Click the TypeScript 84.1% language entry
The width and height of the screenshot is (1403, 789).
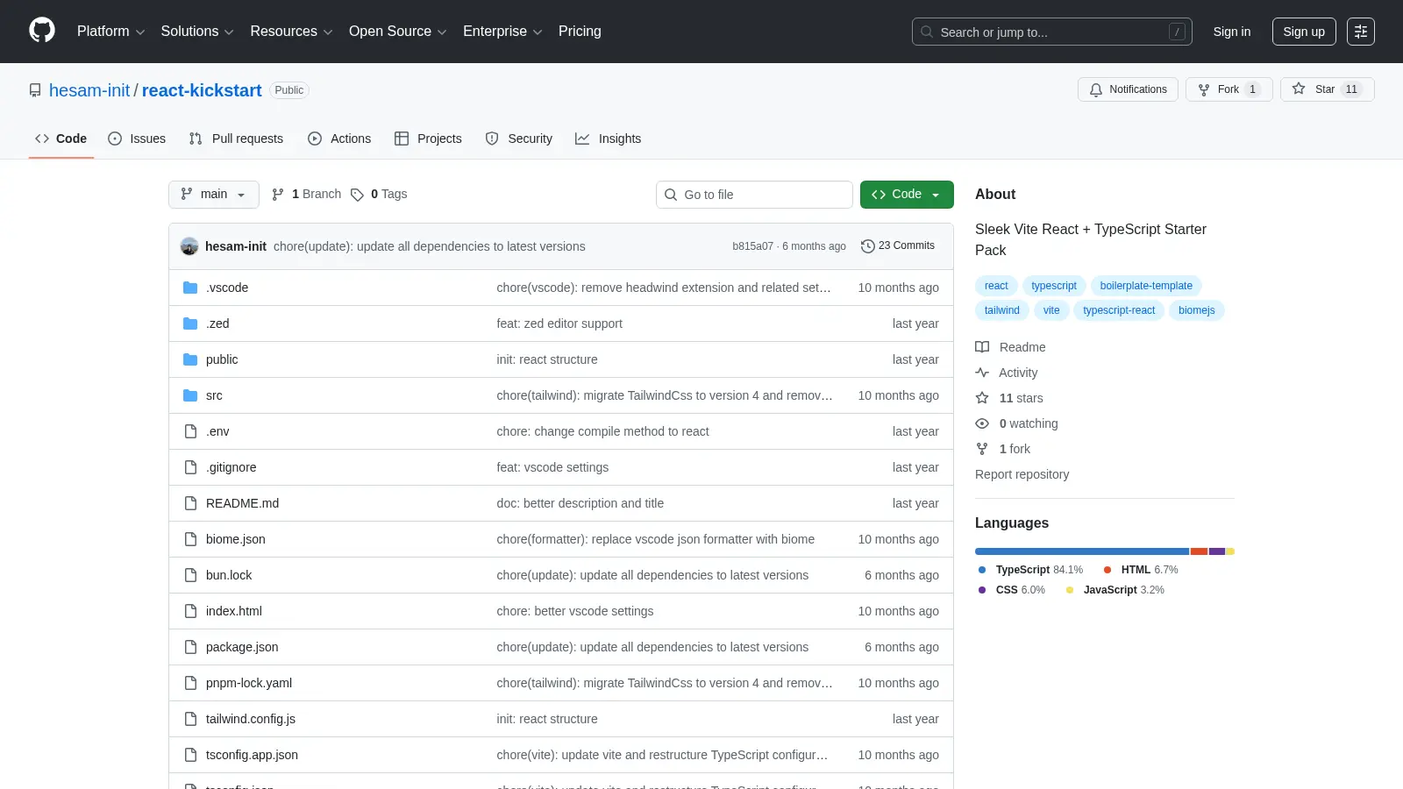point(1030,570)
